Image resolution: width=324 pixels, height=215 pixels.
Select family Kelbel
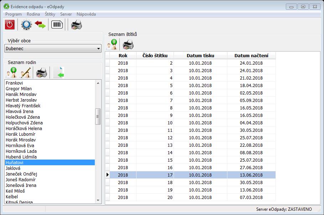[x=50, y=197]
